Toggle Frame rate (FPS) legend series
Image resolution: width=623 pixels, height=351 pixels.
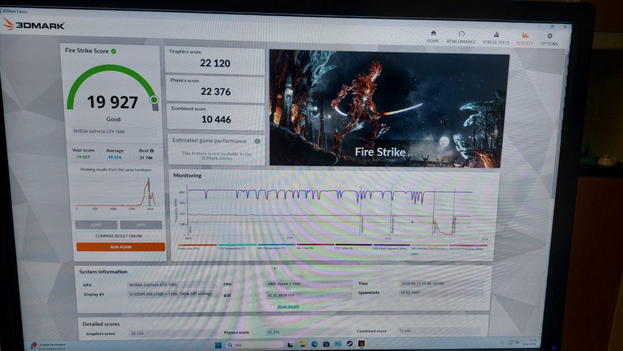197,247
